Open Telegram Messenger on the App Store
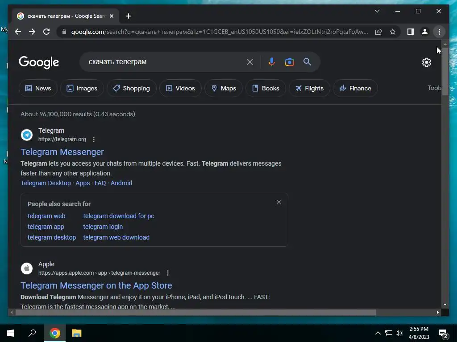This screenshot has width=457, height=342. [x=96, y=285]
